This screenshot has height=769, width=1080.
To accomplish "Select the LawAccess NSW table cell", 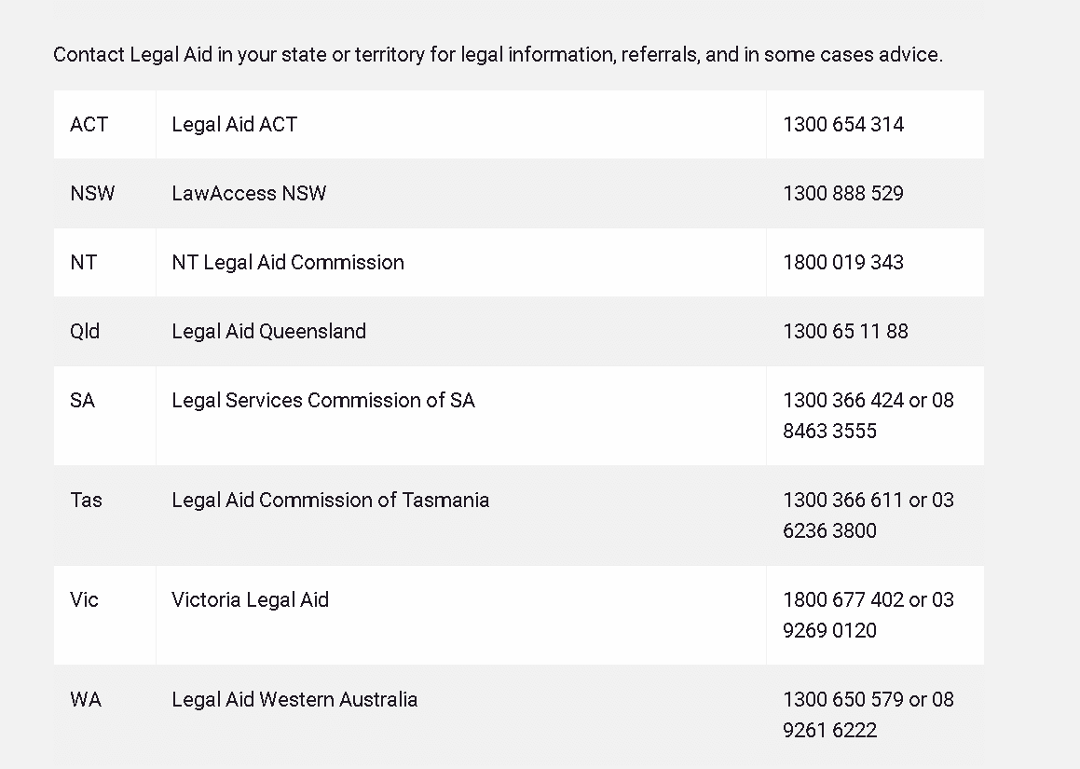I will [x=249, y=194].
